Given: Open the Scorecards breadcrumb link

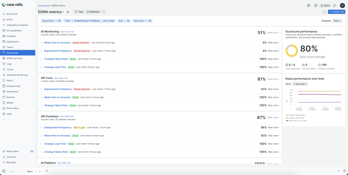Looking at the screenshot, I should click(x=44, y=5).
